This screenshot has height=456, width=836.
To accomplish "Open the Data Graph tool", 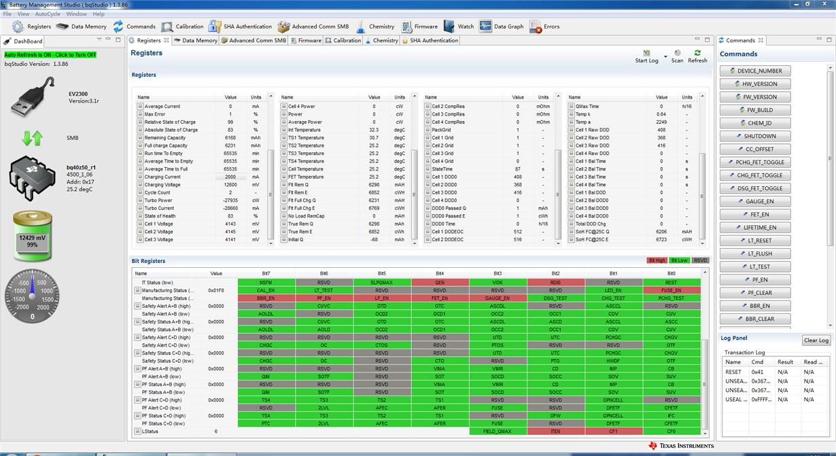I will (x=502, y=27).
